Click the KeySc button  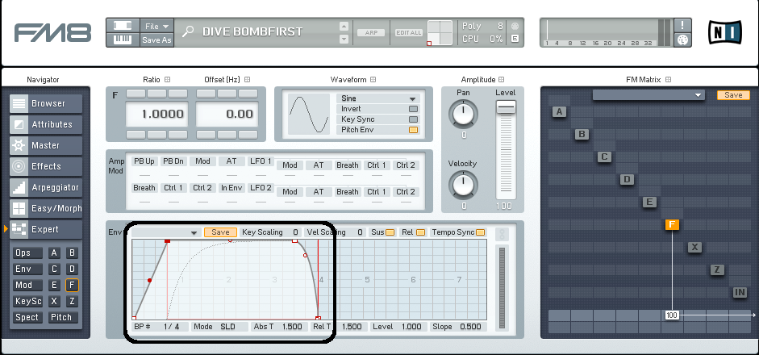coord(27,301)
